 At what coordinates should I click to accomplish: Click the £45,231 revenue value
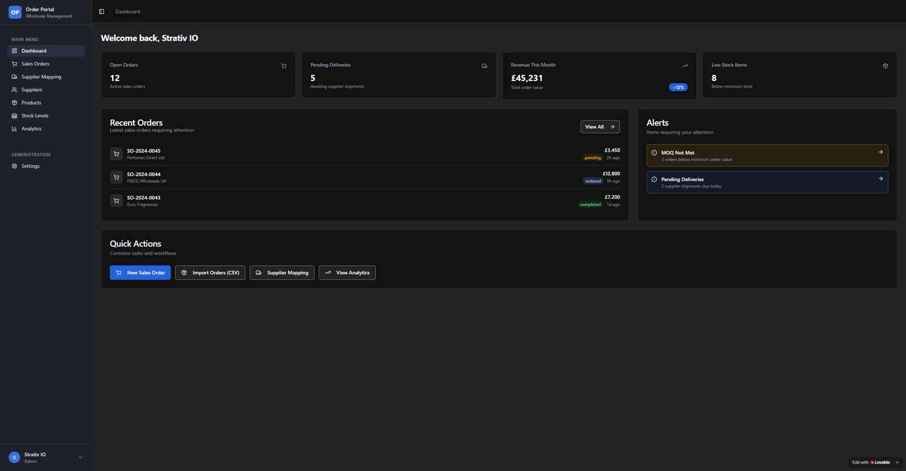pos(527,78)
